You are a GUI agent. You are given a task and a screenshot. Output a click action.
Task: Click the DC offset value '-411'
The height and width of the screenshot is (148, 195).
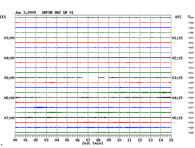tap(190, 73)
